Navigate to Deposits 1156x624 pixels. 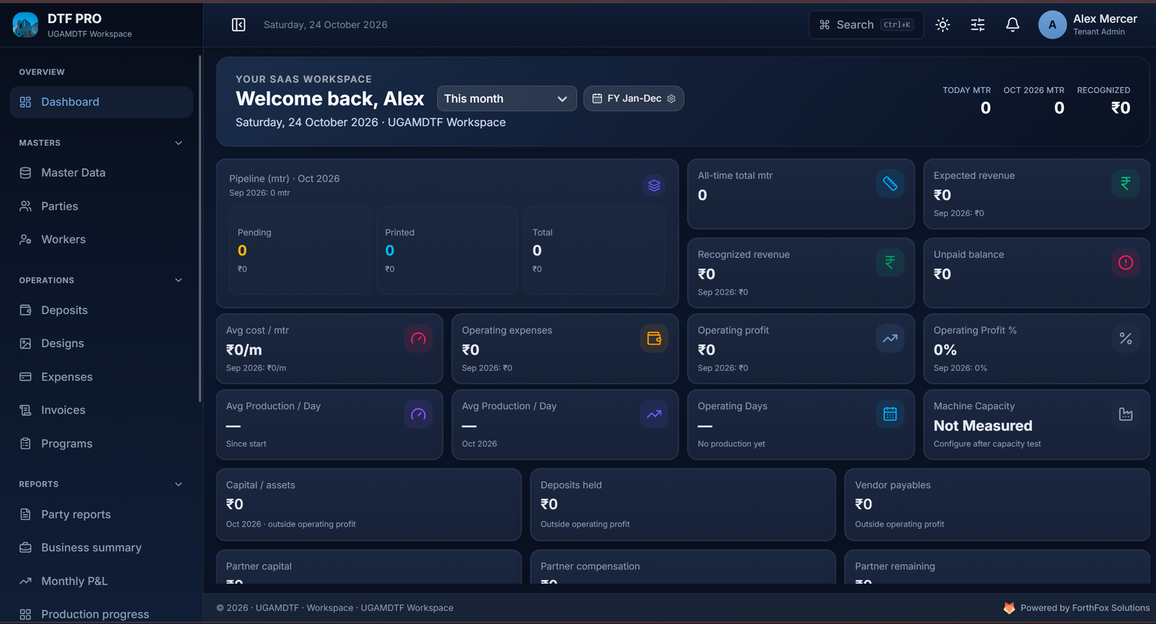101,310
